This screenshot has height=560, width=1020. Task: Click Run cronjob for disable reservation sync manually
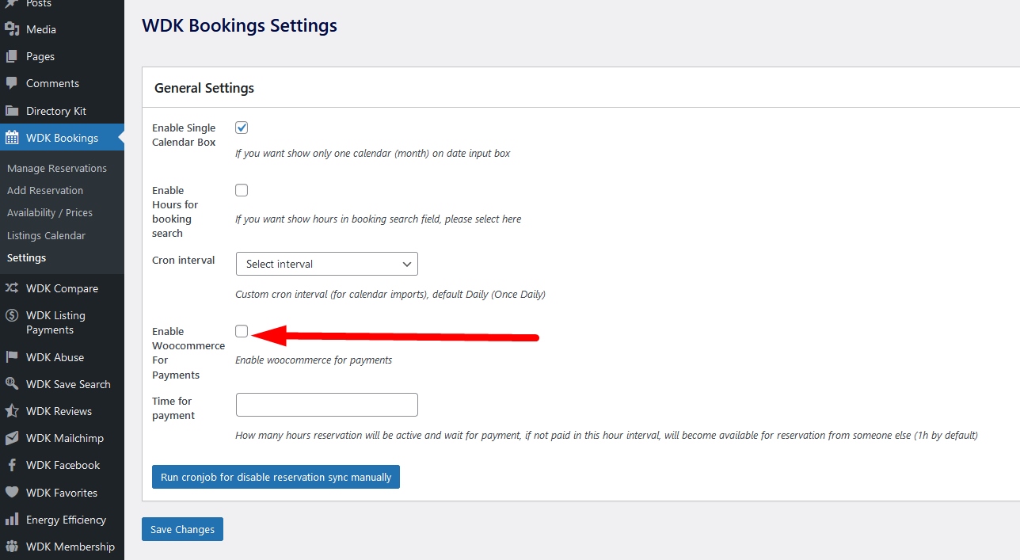[x=276, y=477]
